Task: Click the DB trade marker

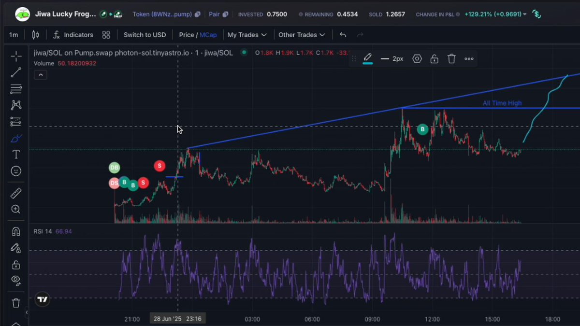Action: point(114,168)
